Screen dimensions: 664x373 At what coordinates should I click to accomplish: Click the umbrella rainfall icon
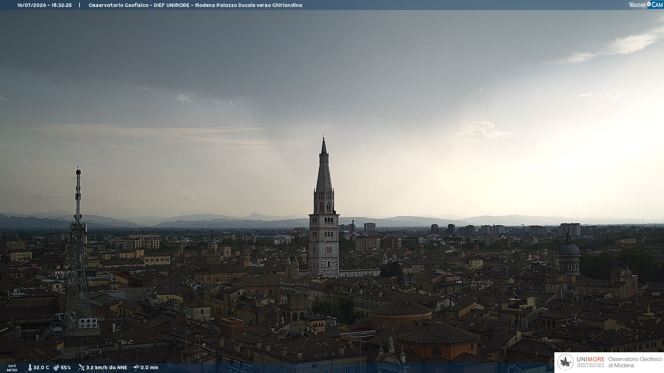point(136,367)
